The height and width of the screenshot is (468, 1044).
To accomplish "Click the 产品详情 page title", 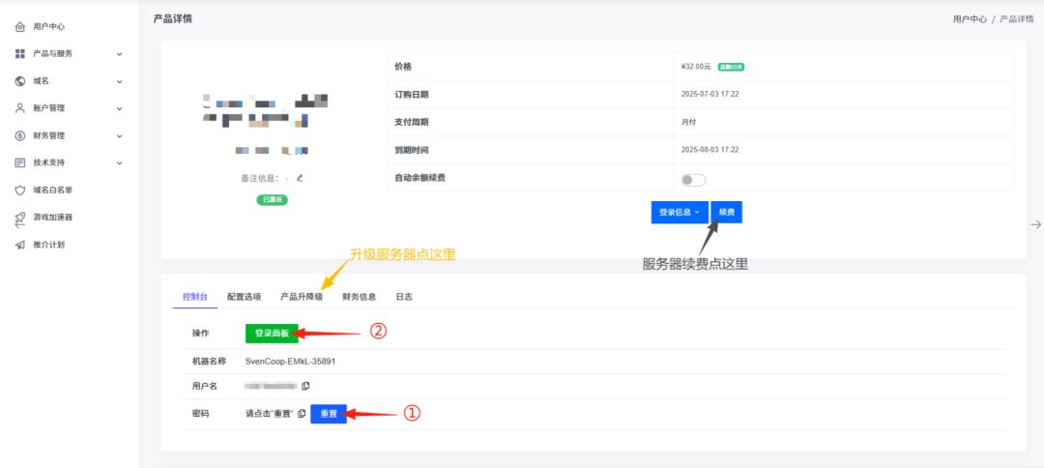I will point(172,18).
